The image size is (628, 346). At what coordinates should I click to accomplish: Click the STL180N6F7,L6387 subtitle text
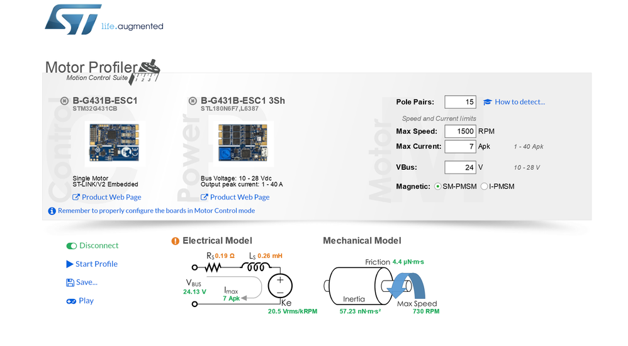(230, 109)
